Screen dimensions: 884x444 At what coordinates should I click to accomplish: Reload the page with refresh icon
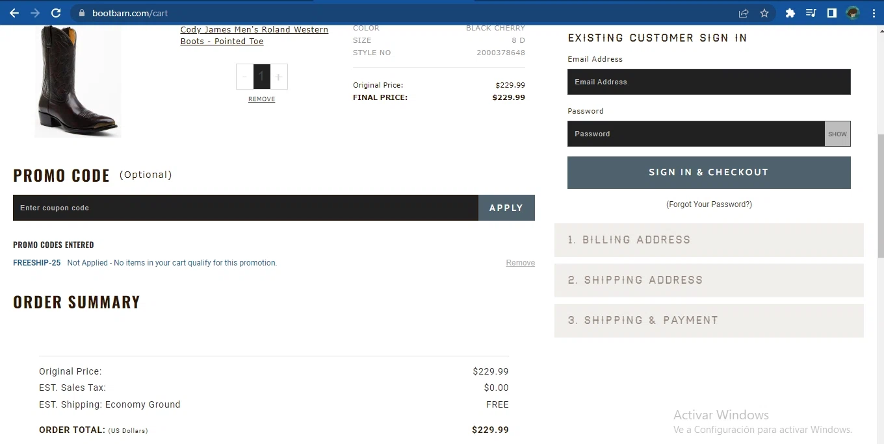pos(56,13)
